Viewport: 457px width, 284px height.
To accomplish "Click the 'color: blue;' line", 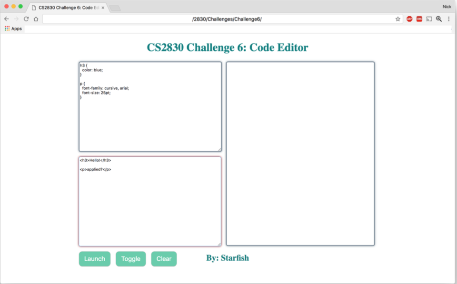I will (92, 70).
